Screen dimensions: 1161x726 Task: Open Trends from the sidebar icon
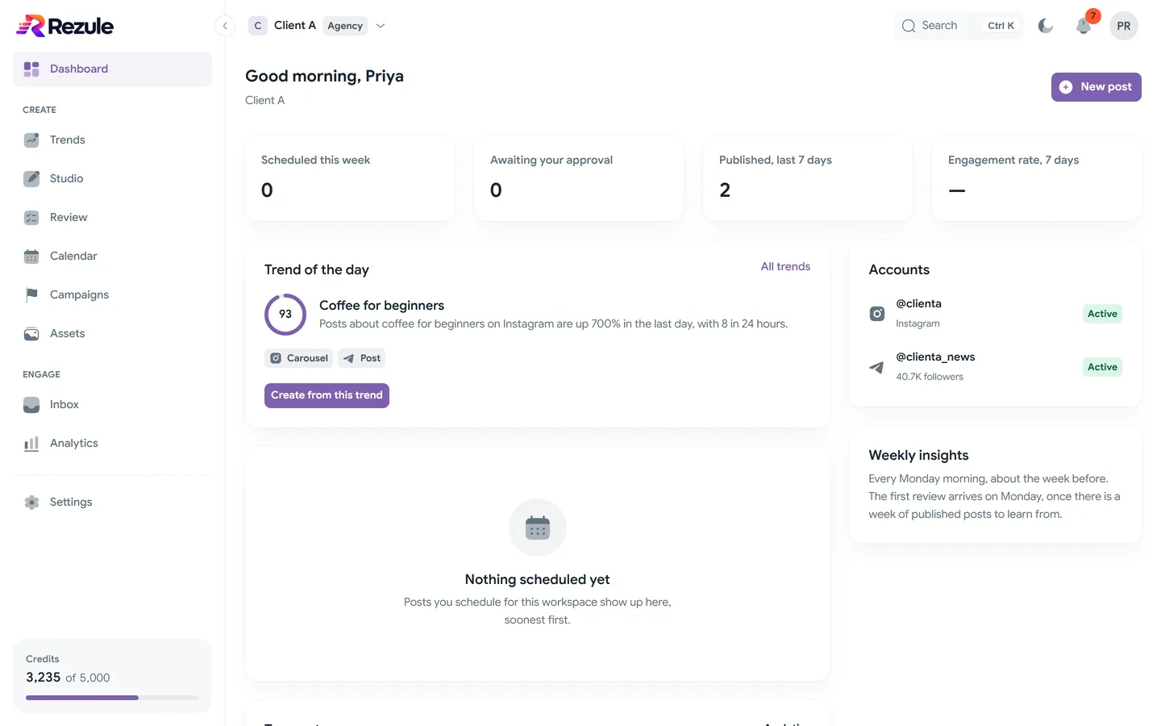pos(31,140)
